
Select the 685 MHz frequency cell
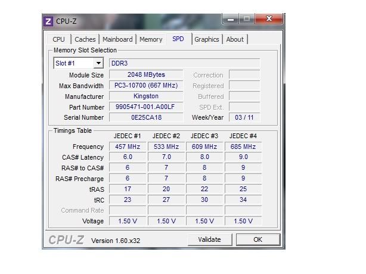click(243, 147)
